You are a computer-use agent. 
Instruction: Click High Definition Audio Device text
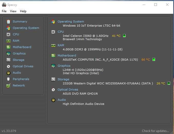84,104
